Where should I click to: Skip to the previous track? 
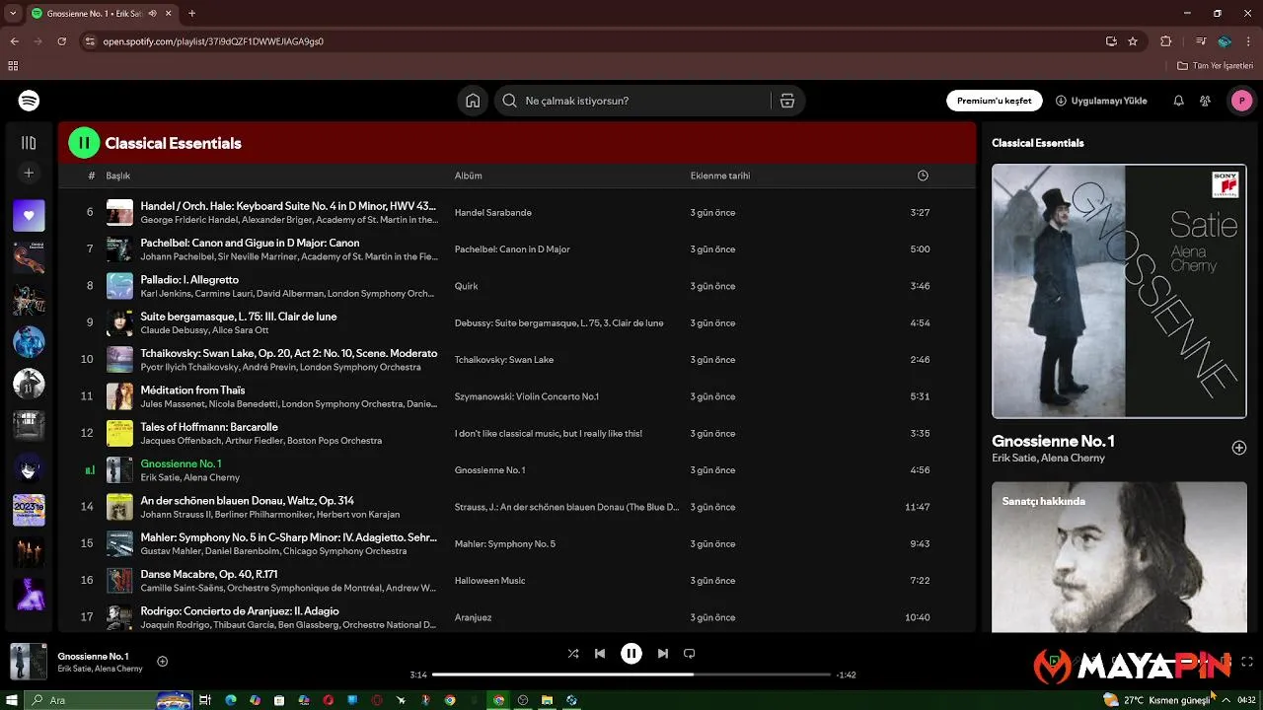(x=600, y=653)
